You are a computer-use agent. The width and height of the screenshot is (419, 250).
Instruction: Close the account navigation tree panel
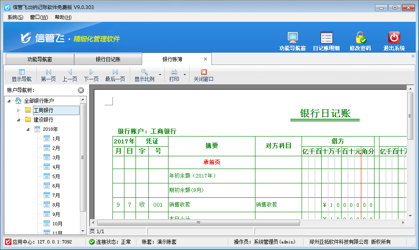pyautogui.click(x=81, y=90)
